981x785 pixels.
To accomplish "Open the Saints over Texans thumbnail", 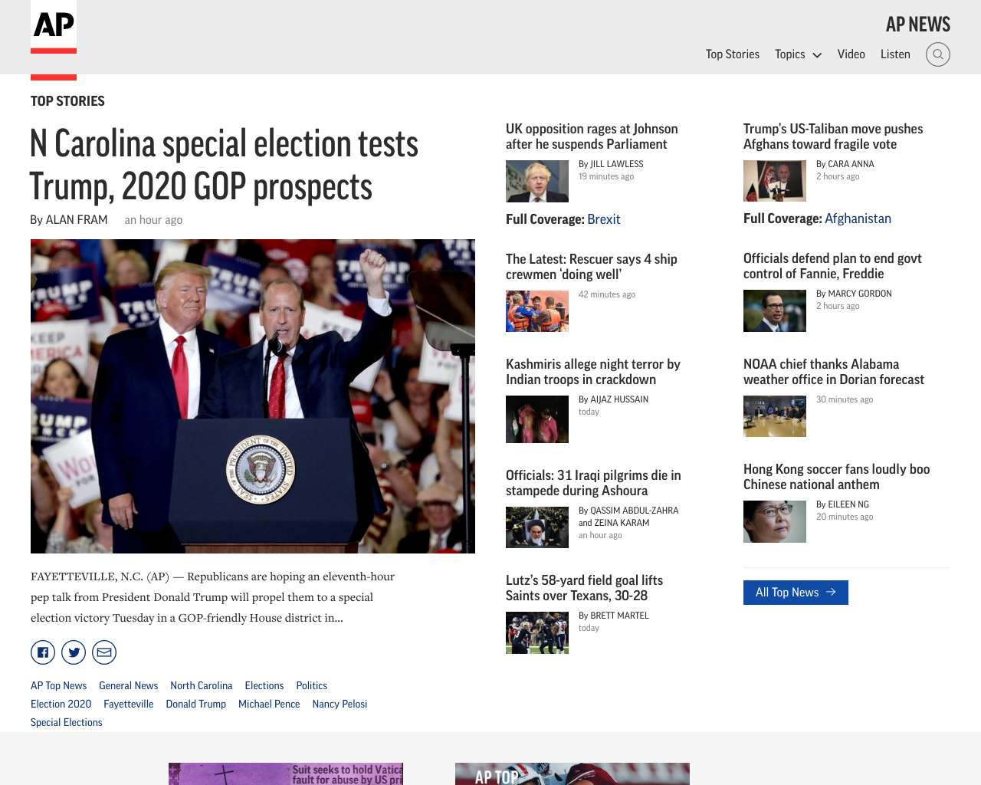I will (x=537, y=632).
